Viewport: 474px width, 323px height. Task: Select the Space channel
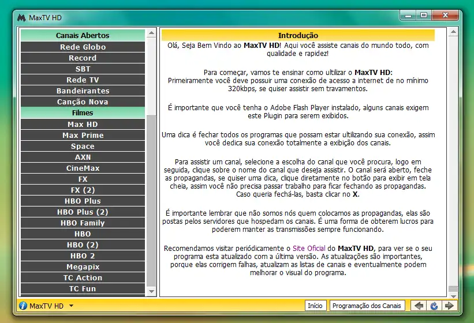[83, 146]
